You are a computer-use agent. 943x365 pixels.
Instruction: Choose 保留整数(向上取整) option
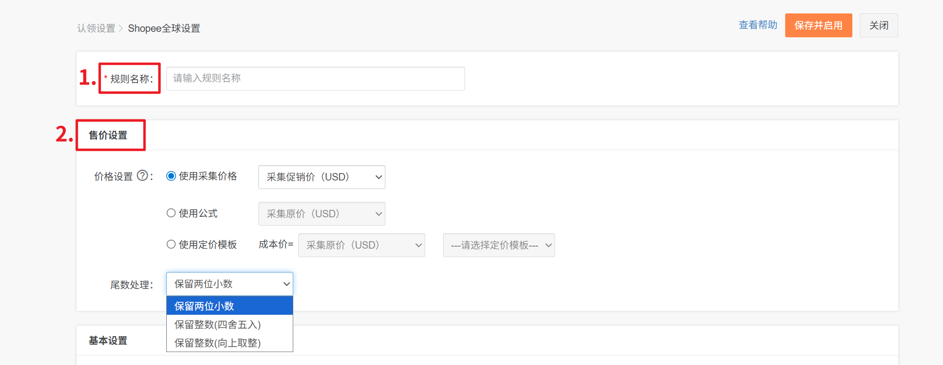230,343
